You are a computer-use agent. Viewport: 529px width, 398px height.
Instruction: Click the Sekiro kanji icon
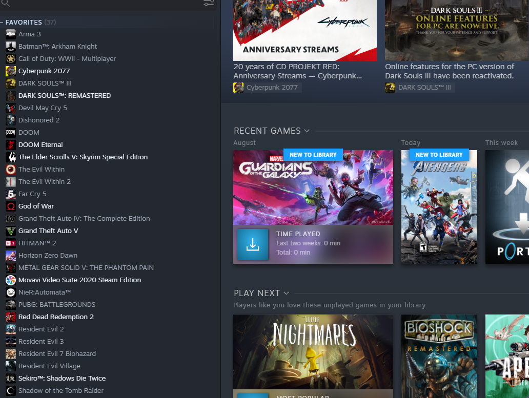click(x=10, y=379)
